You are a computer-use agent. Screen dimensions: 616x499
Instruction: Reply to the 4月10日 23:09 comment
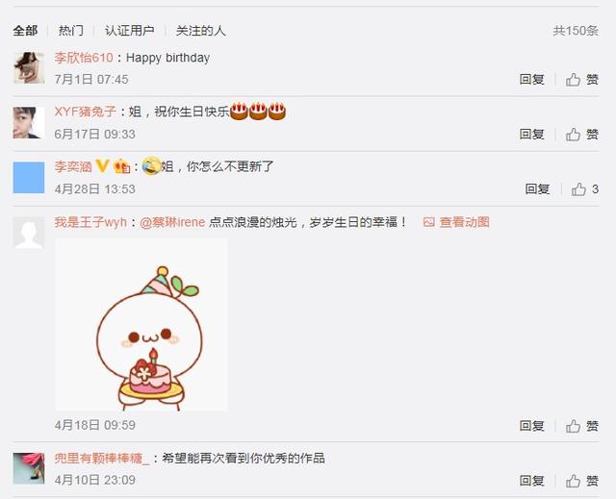coord(531,481)
